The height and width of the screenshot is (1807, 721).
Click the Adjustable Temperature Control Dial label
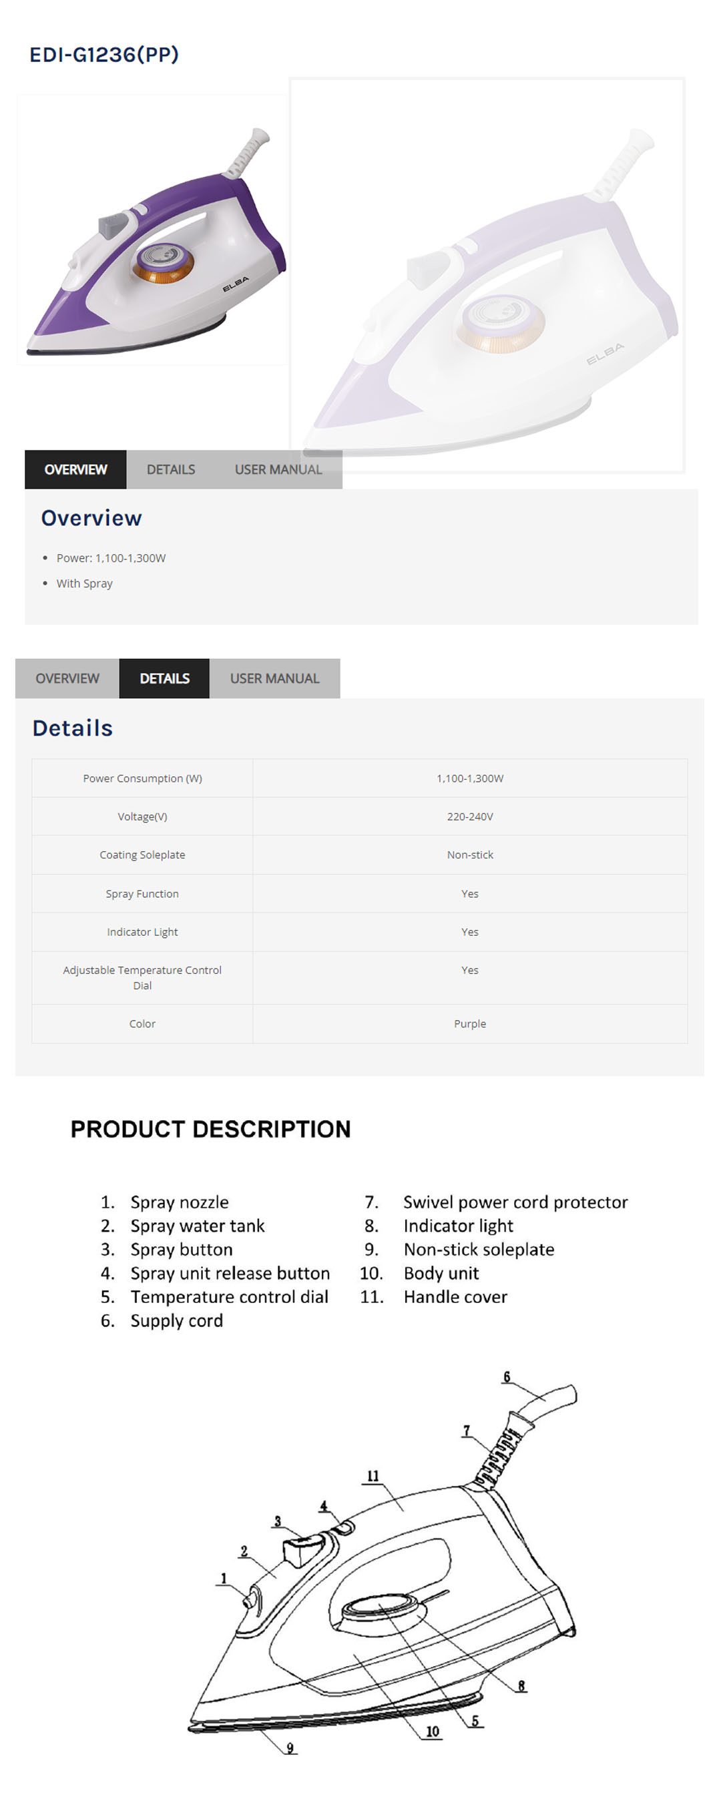click(142, 977)
